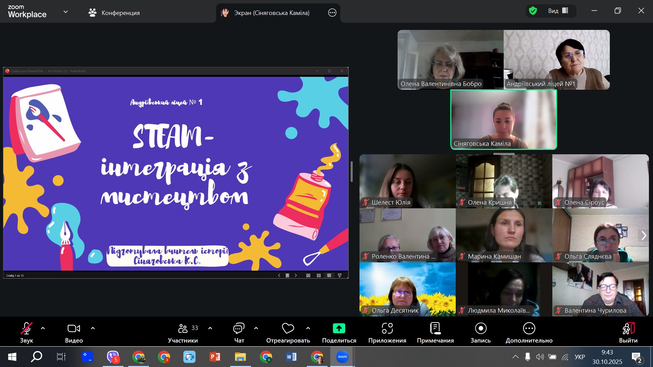The image size is (653, 367).
Task: Unmute the microphone
Action: point(26,329)
